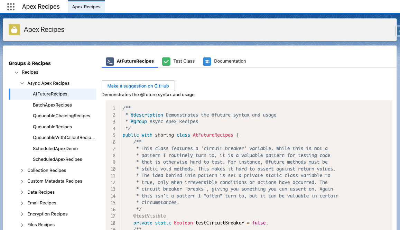400x230 pixels.
Task: Open the App Launcher grid icon
Action: [x=11, y=7]
